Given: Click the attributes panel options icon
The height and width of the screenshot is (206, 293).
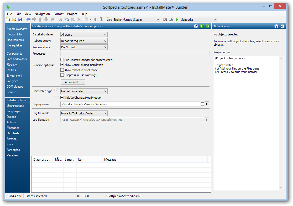Looking at the screenshot, I should pyautogui.click(x=282, y=26).
